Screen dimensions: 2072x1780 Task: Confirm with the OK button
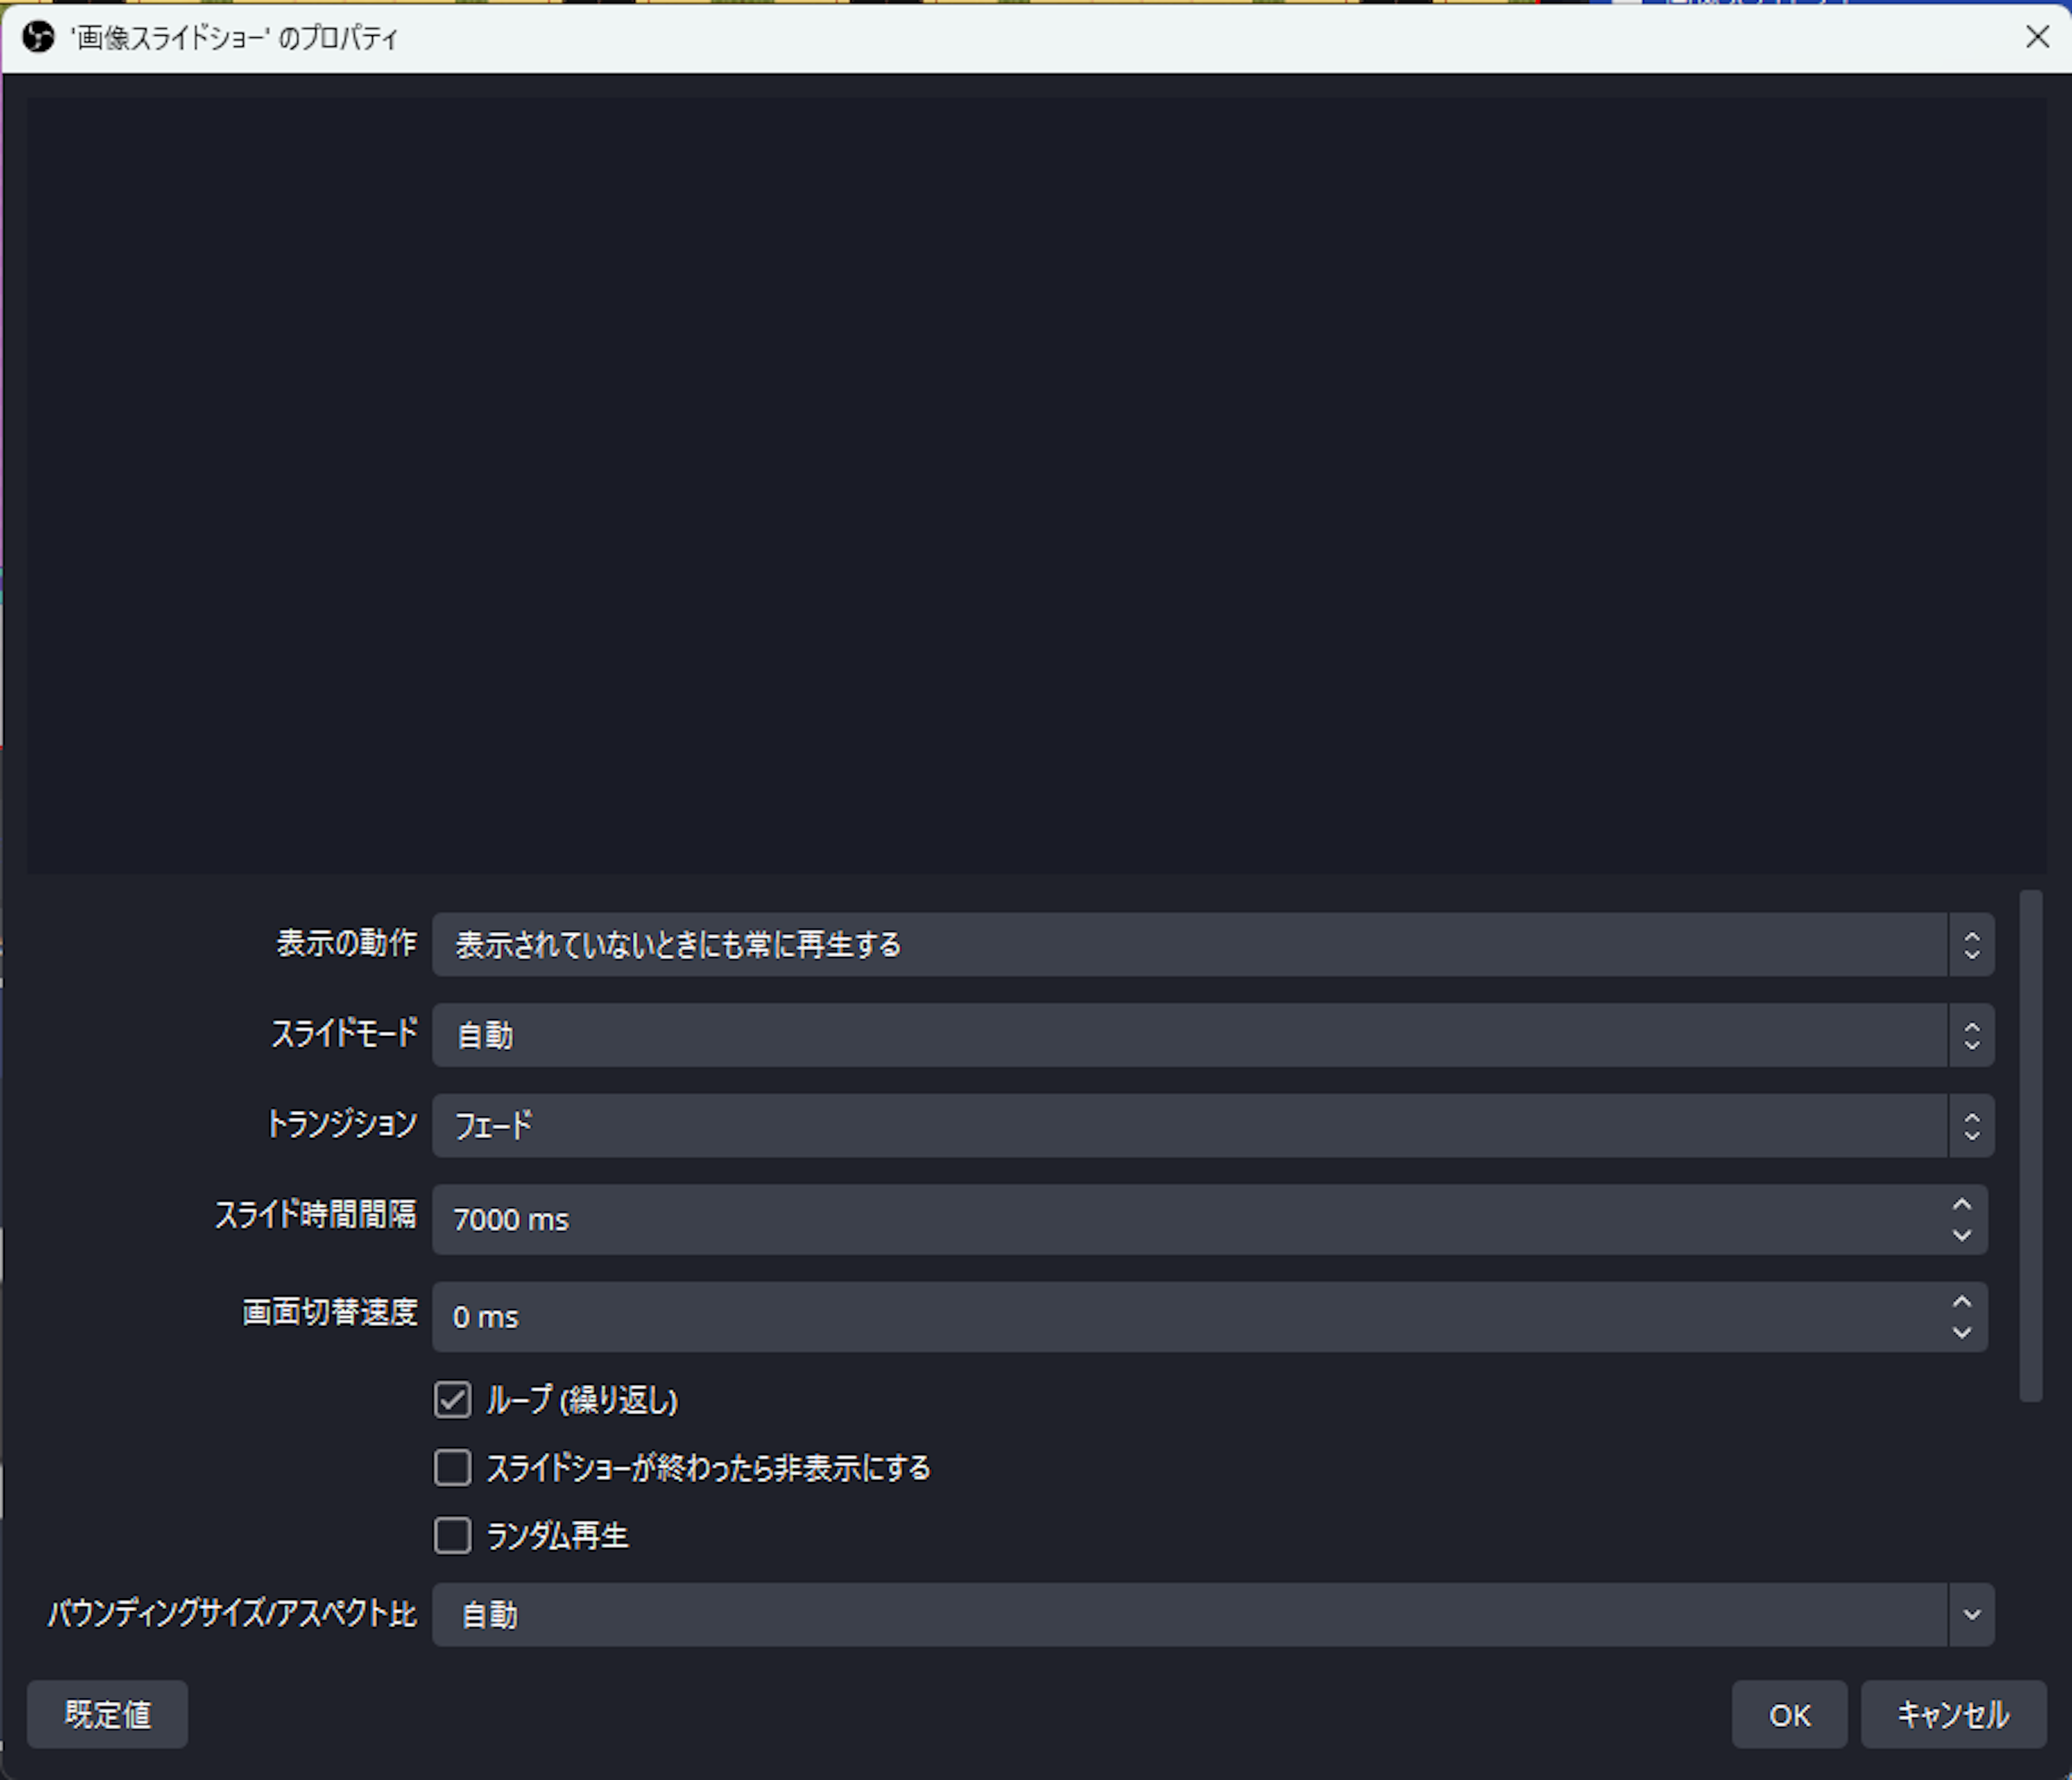[x=1789, y=1714]
